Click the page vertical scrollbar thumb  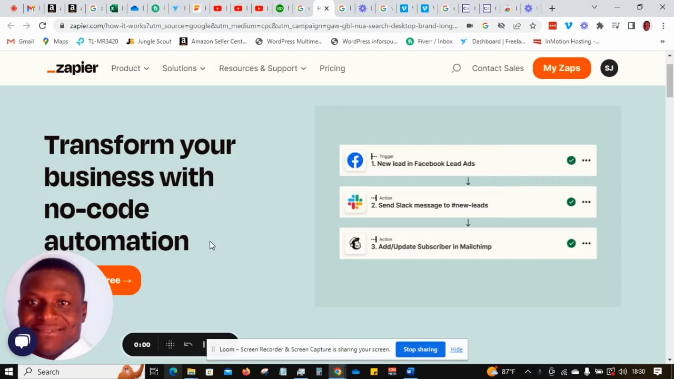pos(670,82)
